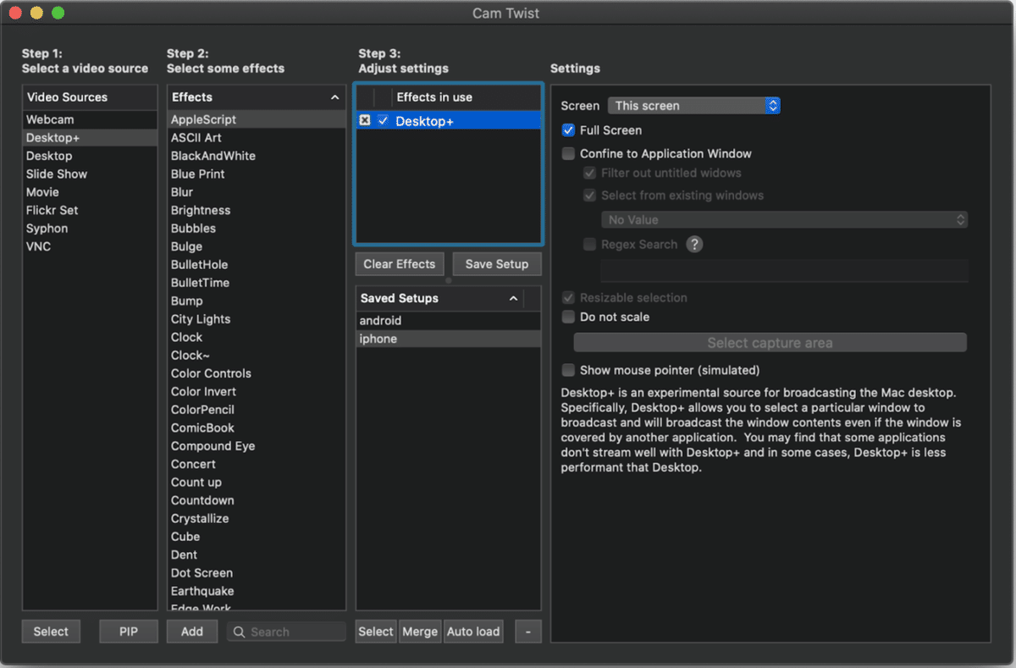1016x668 pixels.
Task: Click Regex Search help question mark
Action: (694, 245)
